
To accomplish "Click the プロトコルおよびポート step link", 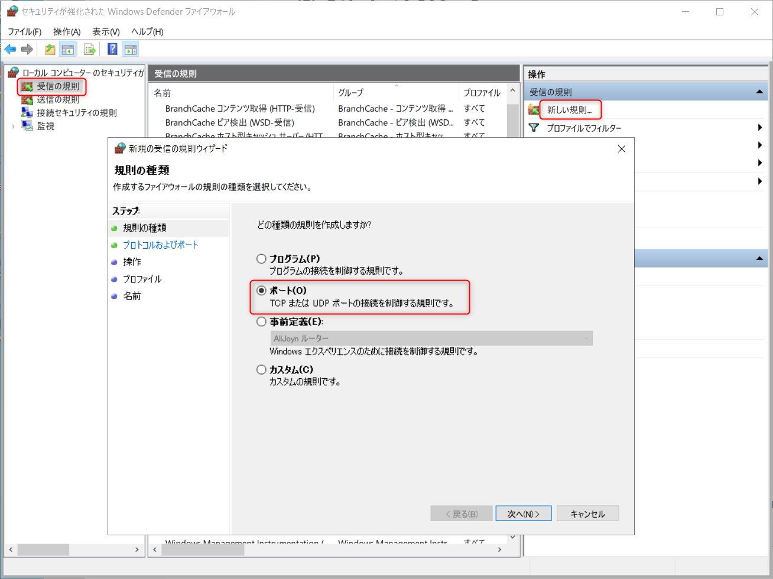I will click(160, 245).
